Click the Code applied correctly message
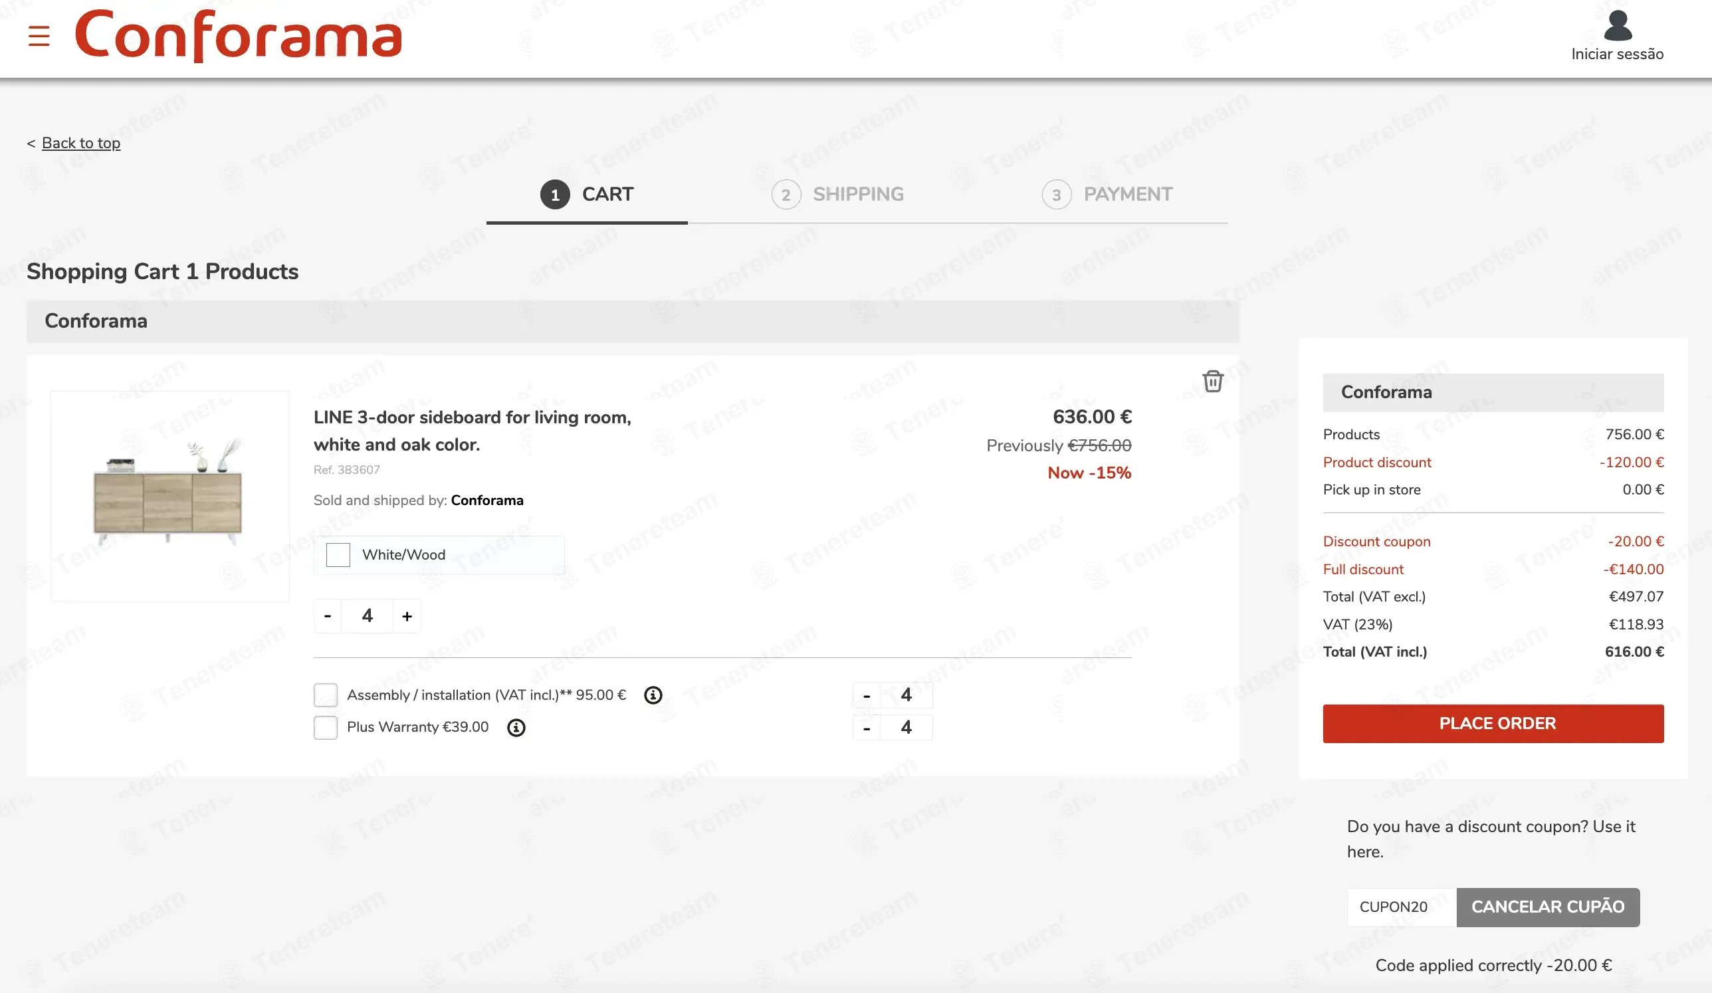The image size is (1712, 993). [1493, 965]
